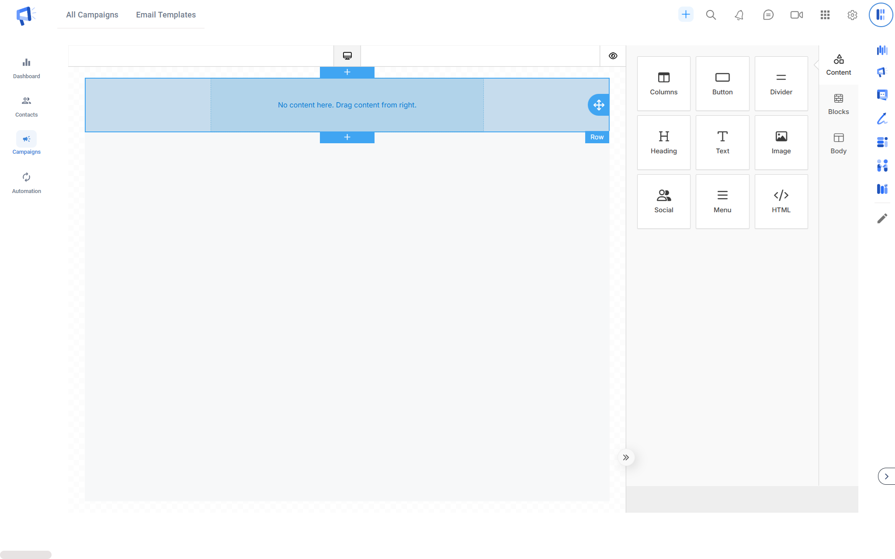The height and width of the screenshot is (559, 895).
Task: Open the Email Templates tab
Action: pyautogui.click(x=166, y=15)
